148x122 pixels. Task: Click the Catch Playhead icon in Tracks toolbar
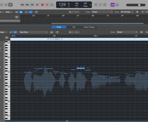36,12
